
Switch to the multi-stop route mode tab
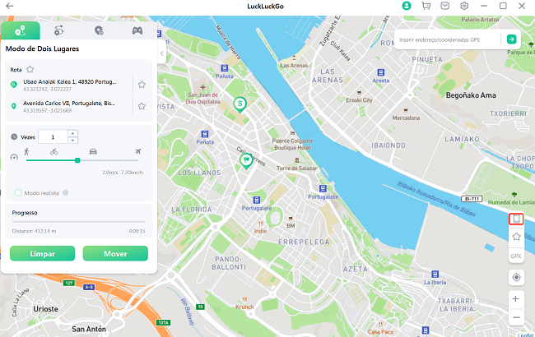tap(59, 31)
